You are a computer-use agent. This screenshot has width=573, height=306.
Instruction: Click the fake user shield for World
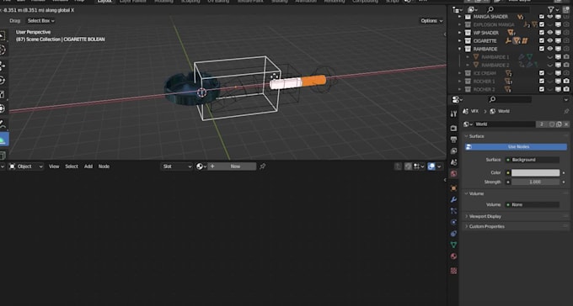(x=552, y=124)
